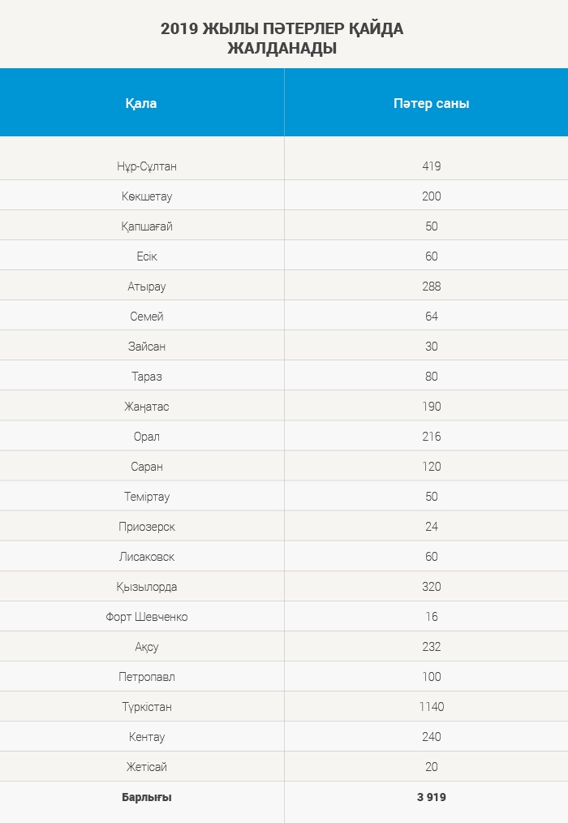Click the value 216 for Орал
The image size is (568, 823).
pyautogui.click(x=432, y=436)
